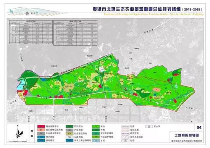Select the dark green 林地 legend swatch
210x148 pixels.
click(x=96, y=130)
